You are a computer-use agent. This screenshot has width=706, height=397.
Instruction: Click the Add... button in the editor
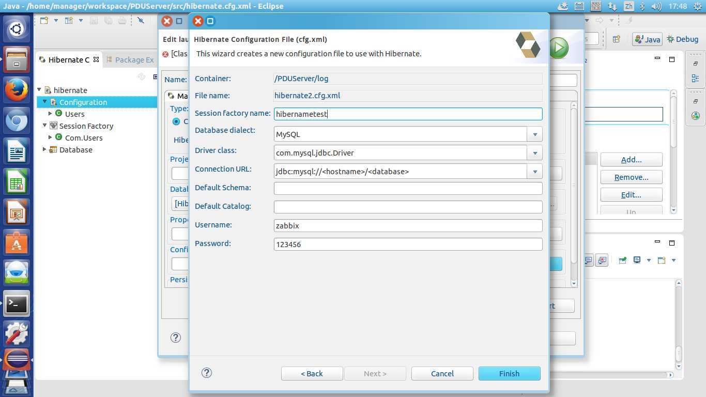coord(631,160)
